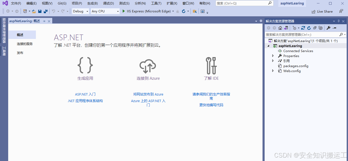Image resolution: width=348 pixels, height=161 pixels.
Task: Collapse the aspNetLearing project node
Action: 269,46
